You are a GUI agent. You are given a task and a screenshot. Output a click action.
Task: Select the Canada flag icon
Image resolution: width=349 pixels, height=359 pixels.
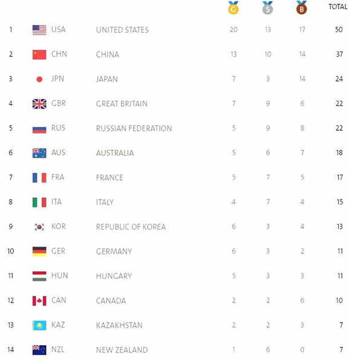pyautogui.click(x=39, y=301)
